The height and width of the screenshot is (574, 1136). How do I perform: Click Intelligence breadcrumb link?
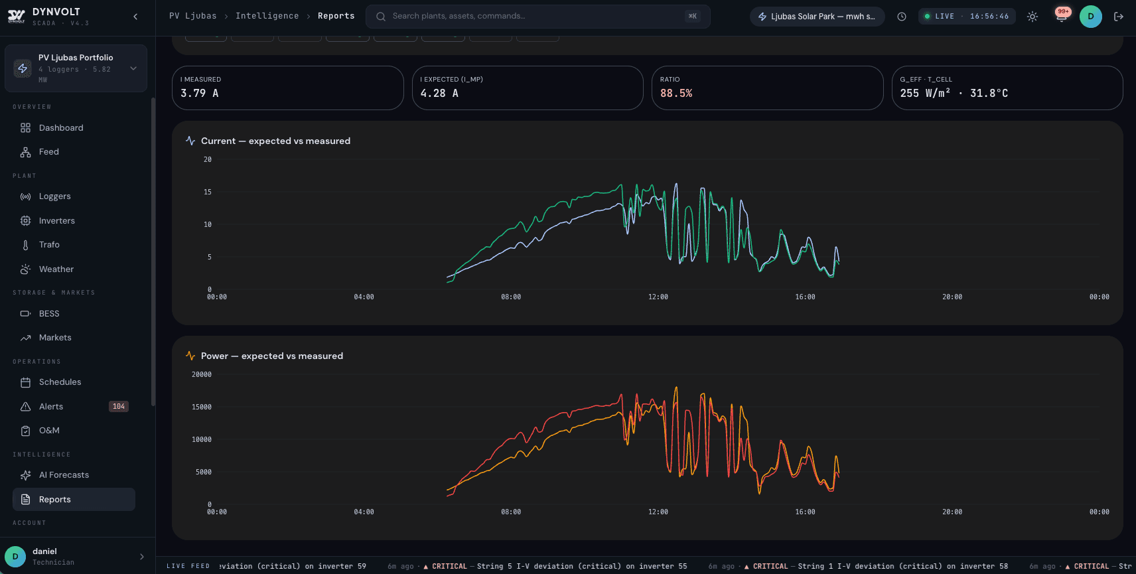(267, 16)
